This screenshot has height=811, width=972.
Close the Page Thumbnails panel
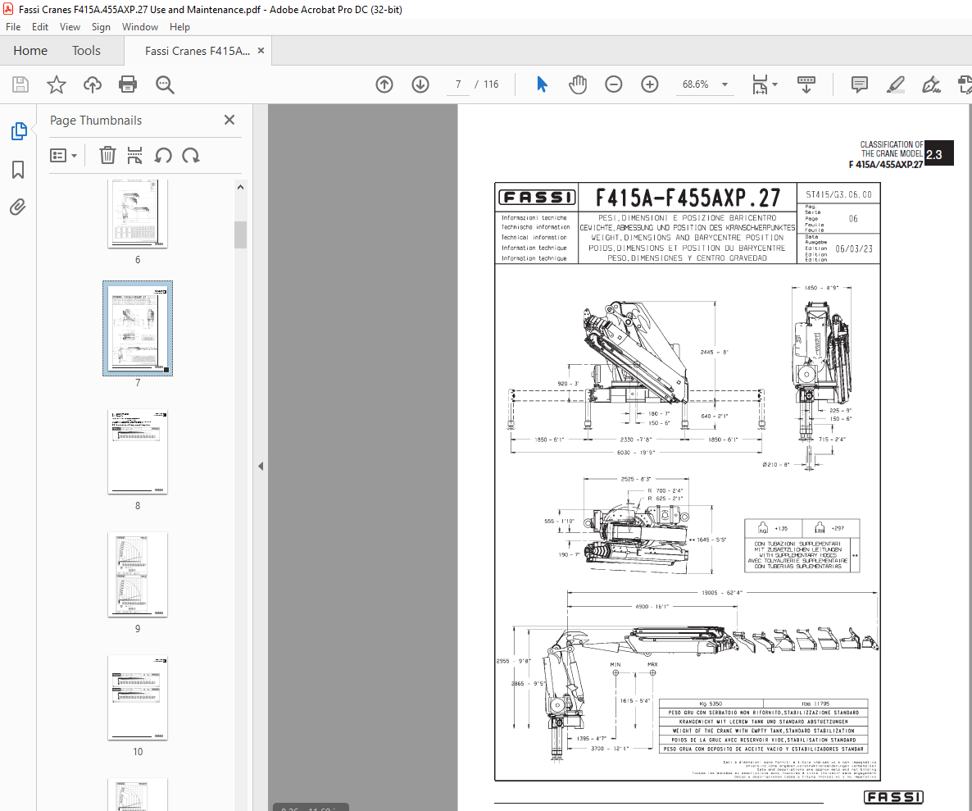[229, 120]
